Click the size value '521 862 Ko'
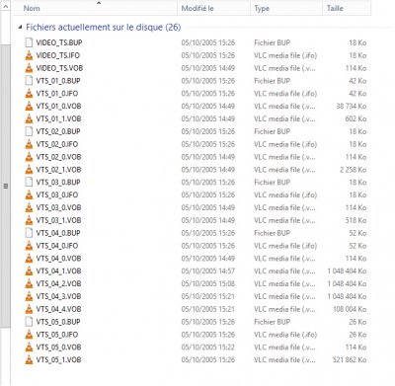The height and width of the screenshot is (386, 395). [350, 360]
